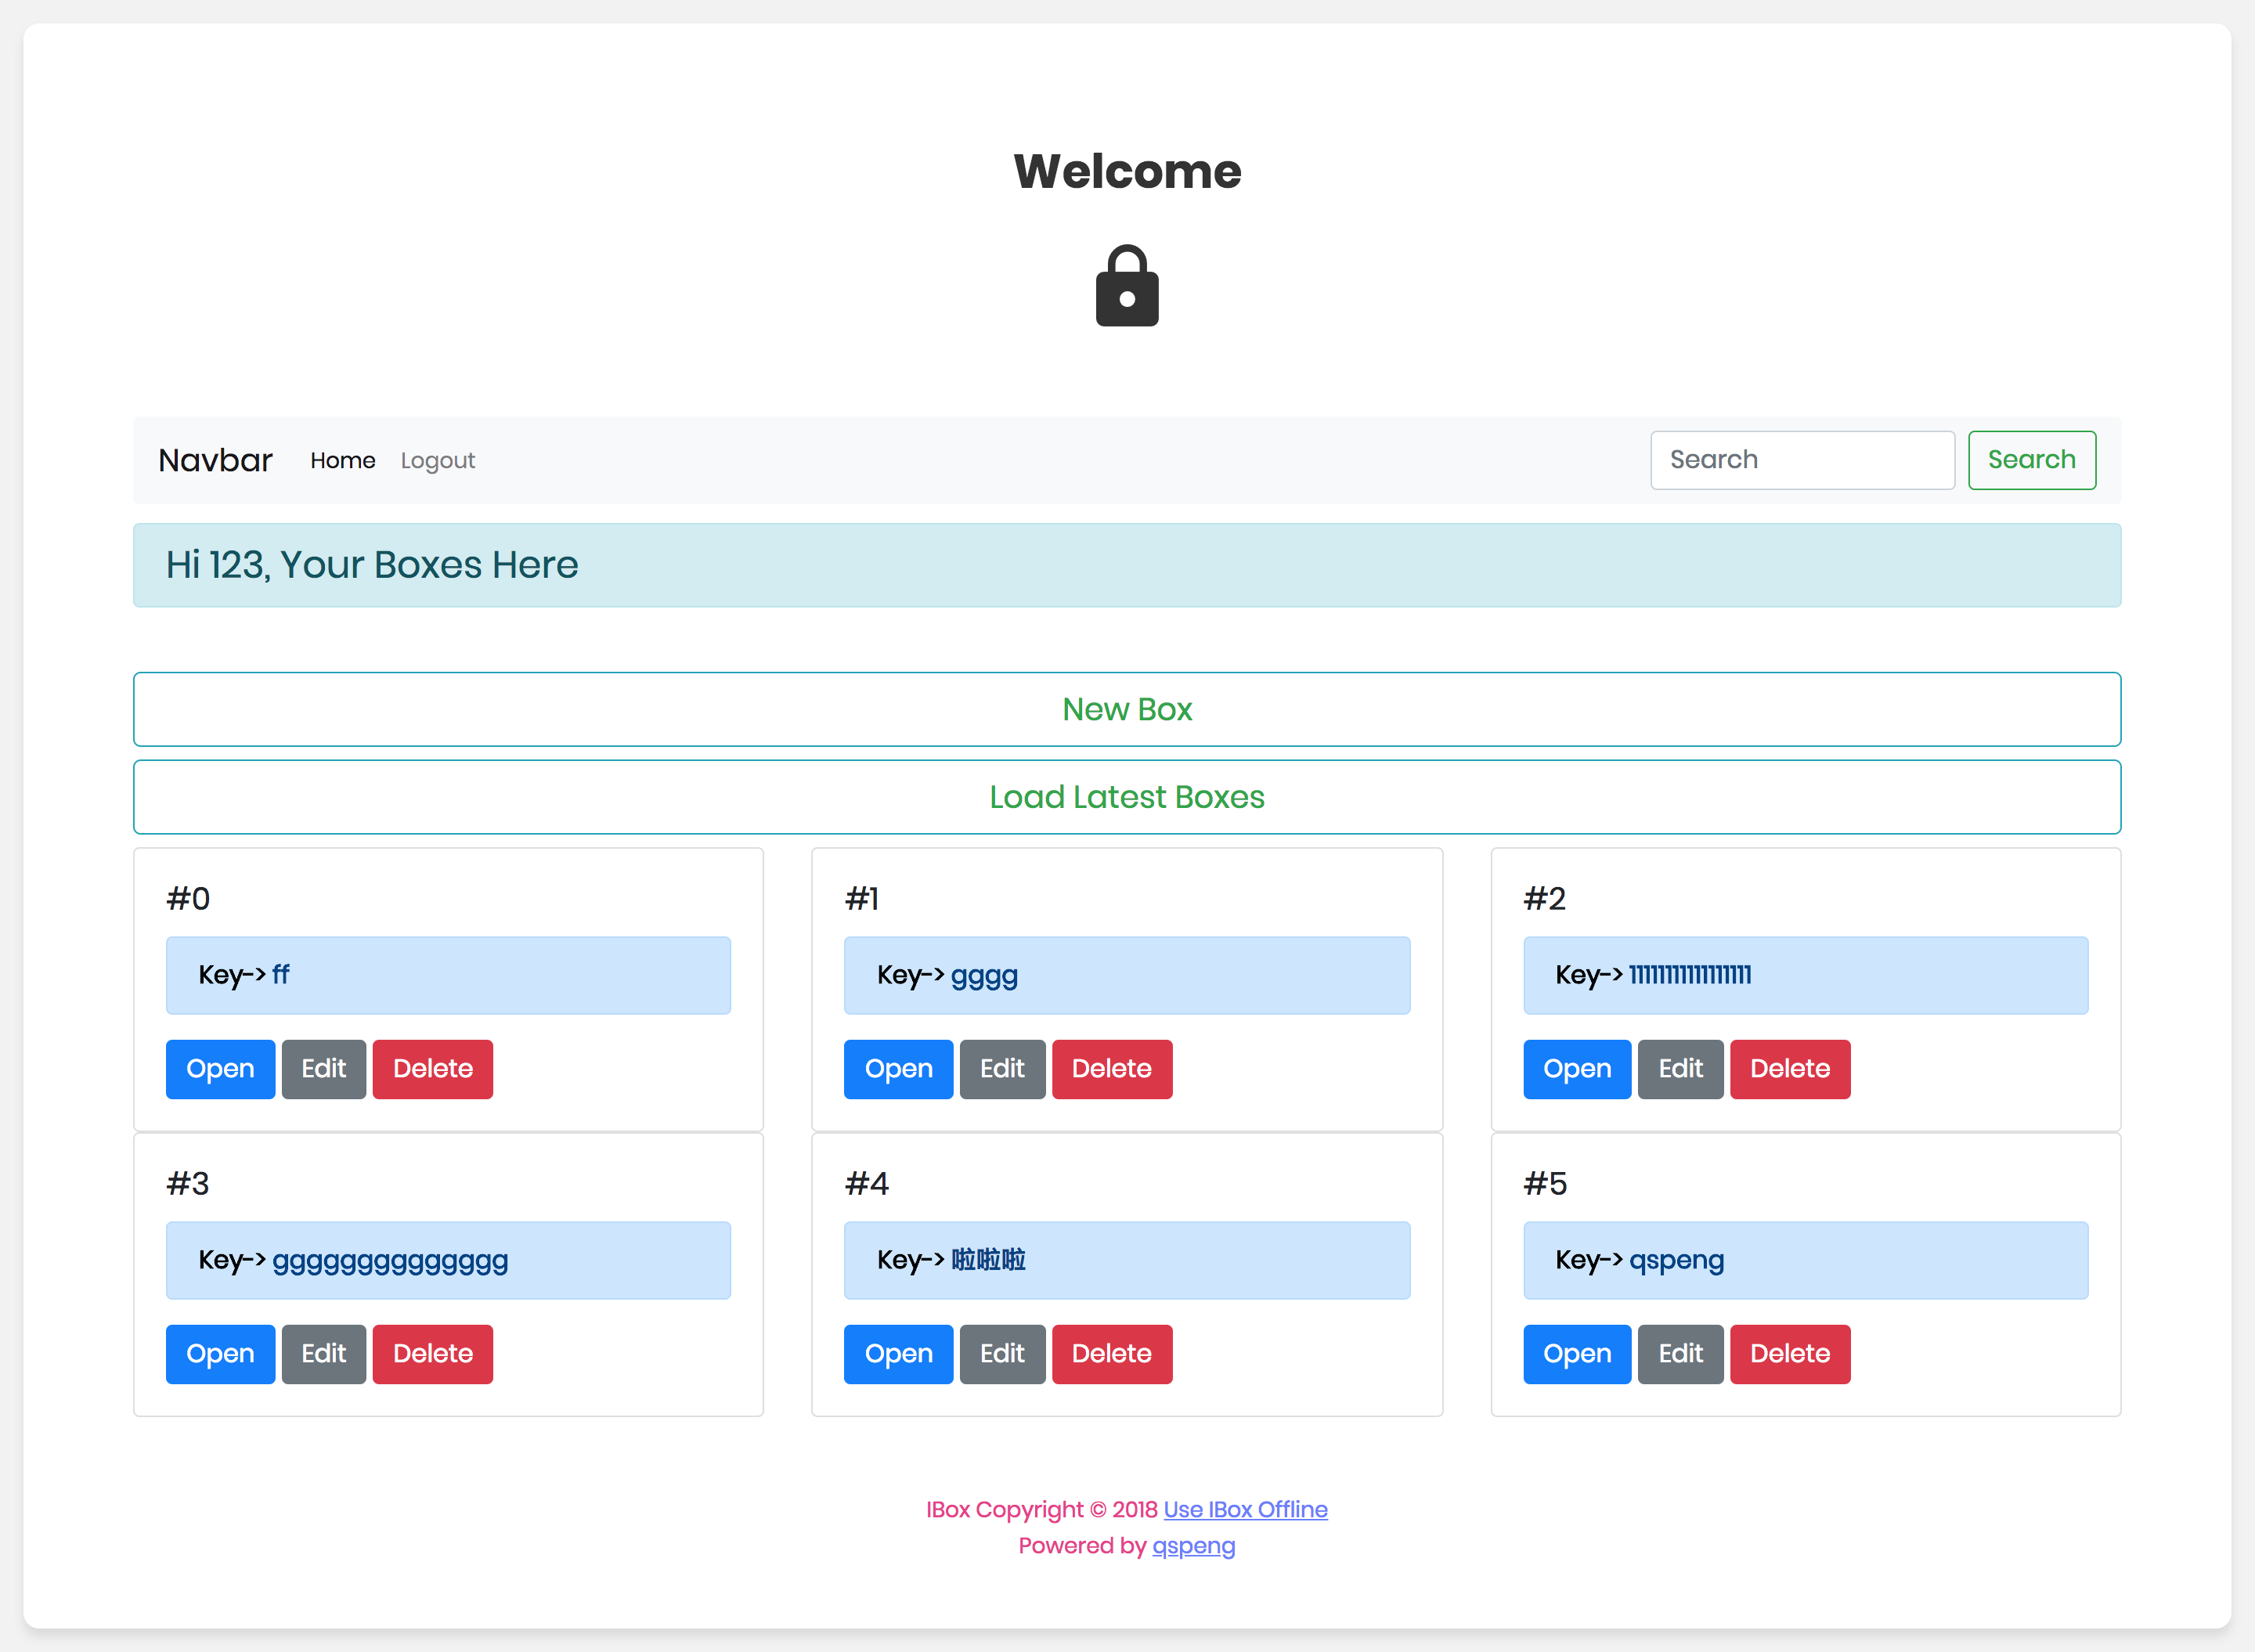This screenshot has width=2255, height=1652.
Task: Open box #3
Action: click(x=220, y=1354)
